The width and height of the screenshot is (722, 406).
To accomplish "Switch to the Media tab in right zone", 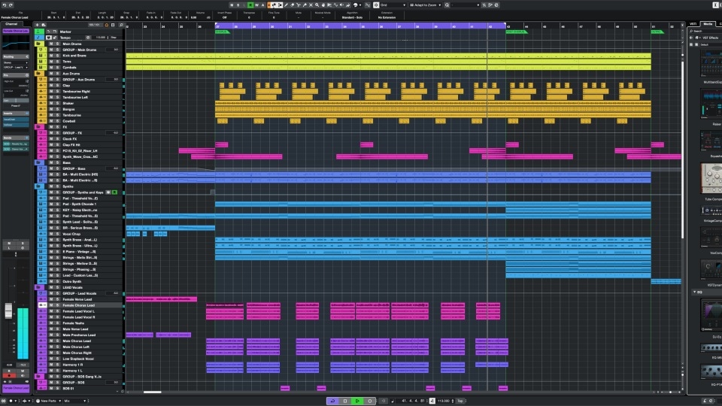I will point(707,24).
